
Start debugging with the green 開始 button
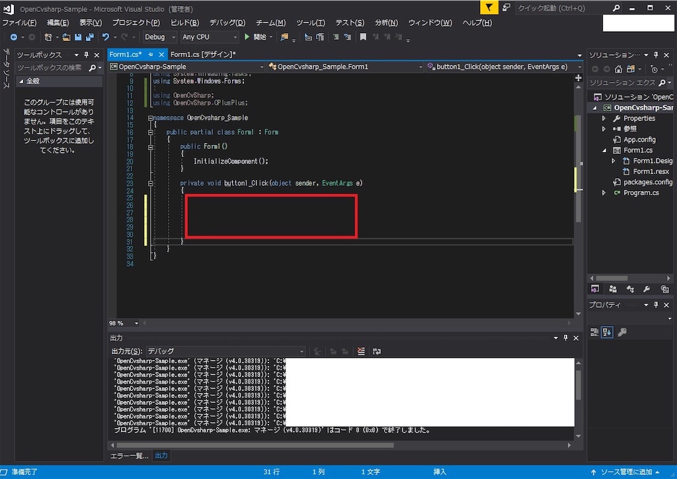tap(256, 37)
